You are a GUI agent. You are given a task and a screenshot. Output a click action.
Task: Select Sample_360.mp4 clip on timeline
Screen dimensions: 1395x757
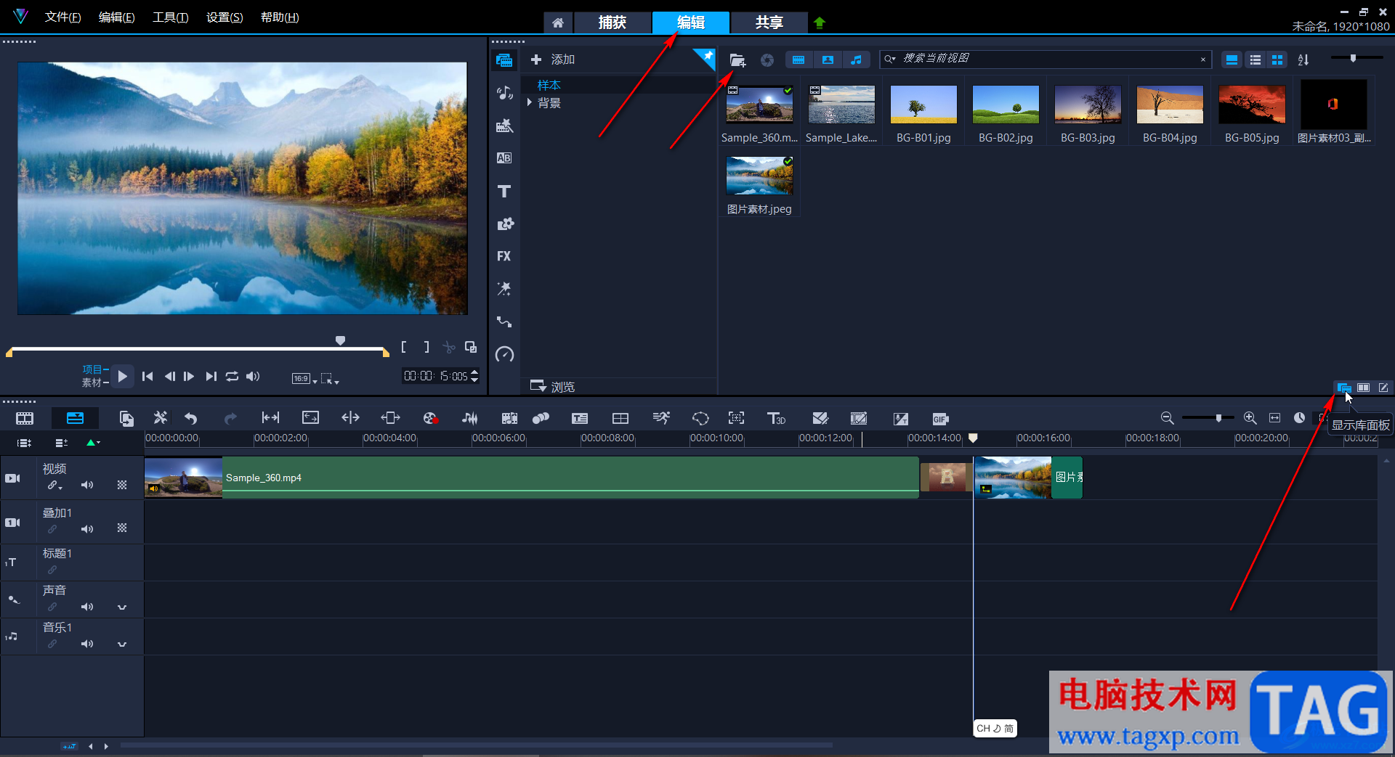pos(532,478)
